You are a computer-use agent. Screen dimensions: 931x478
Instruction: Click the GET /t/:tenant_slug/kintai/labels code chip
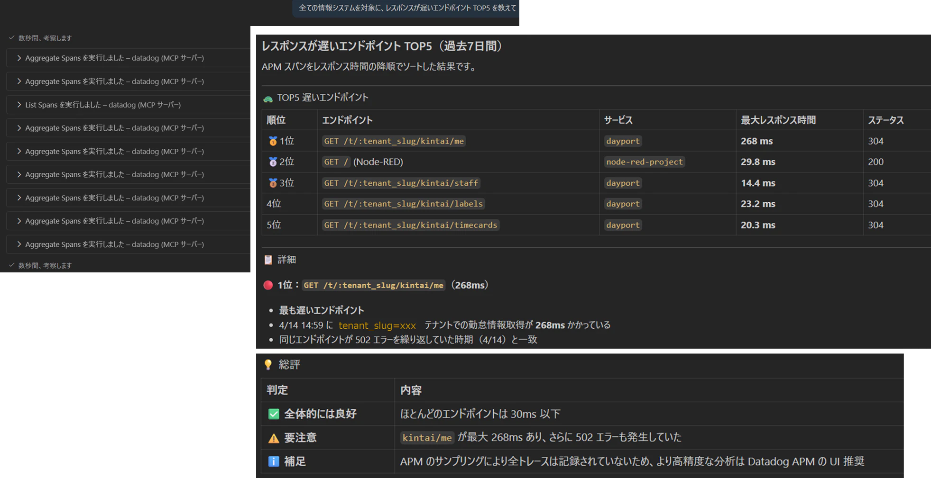pyautogui.click(x=403, y=204)
